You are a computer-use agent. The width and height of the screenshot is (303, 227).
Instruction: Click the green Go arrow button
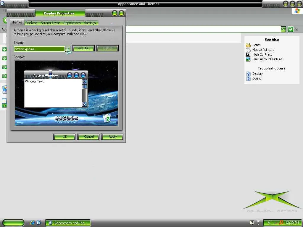(290, 29)
